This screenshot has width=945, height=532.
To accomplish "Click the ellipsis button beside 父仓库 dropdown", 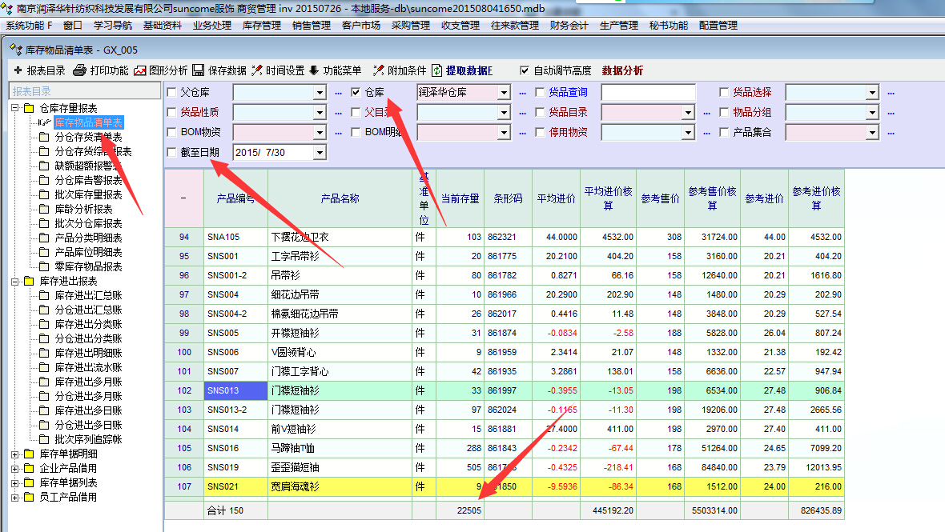I will click(338, 93).
